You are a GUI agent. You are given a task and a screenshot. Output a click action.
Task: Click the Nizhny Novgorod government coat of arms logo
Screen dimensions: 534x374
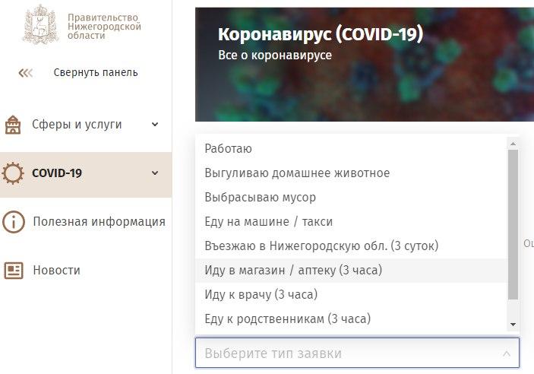click(x=40, y=25)
